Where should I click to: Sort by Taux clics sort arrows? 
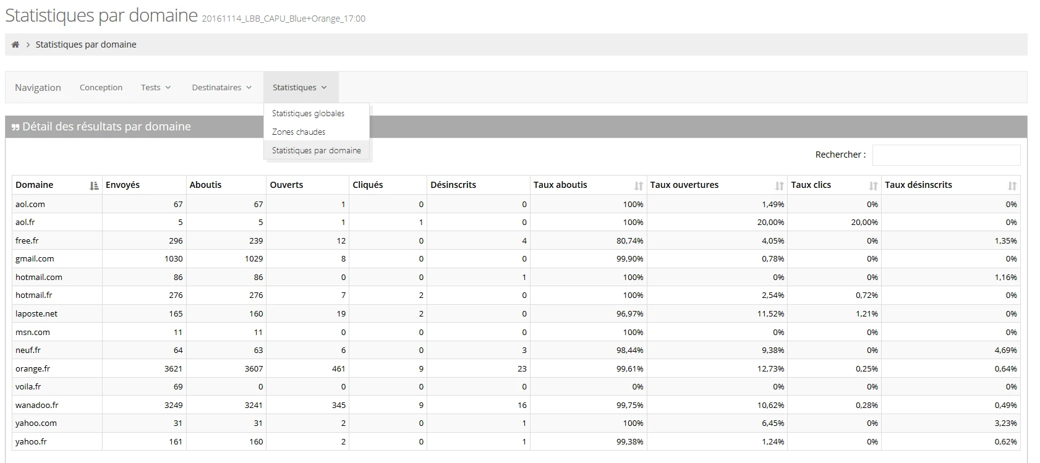pyautogui.click(x=873, y=185)
